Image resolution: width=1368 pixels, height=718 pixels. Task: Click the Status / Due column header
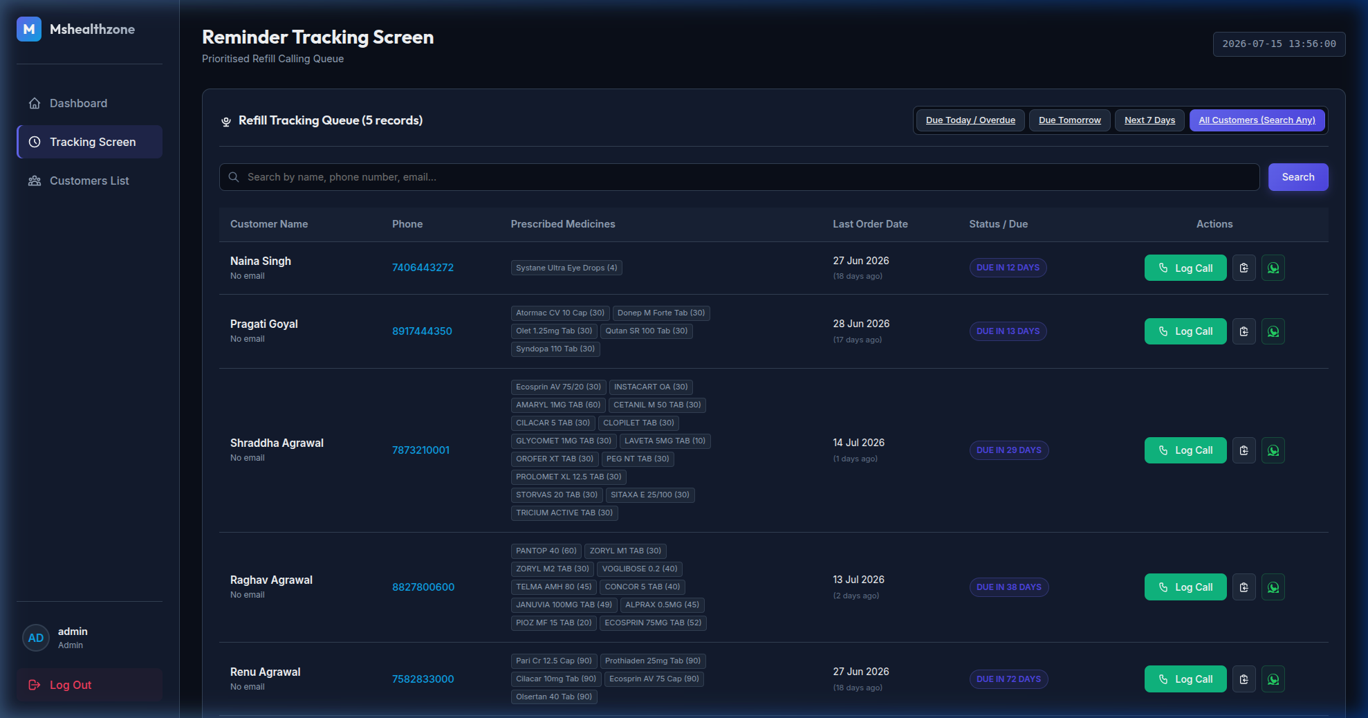[x=998, y=224]
